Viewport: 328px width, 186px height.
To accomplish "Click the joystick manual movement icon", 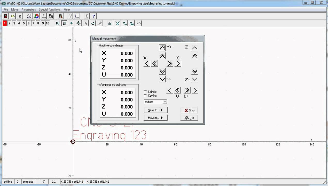I will point(44,16).
